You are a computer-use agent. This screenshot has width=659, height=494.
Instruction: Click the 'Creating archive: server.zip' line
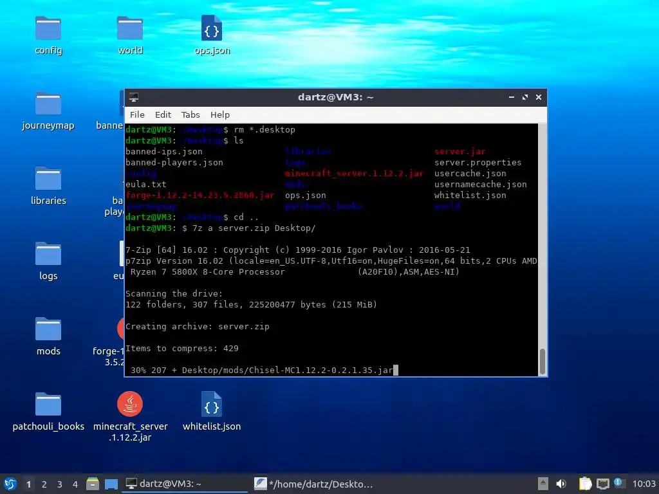(x=197, y=326)
